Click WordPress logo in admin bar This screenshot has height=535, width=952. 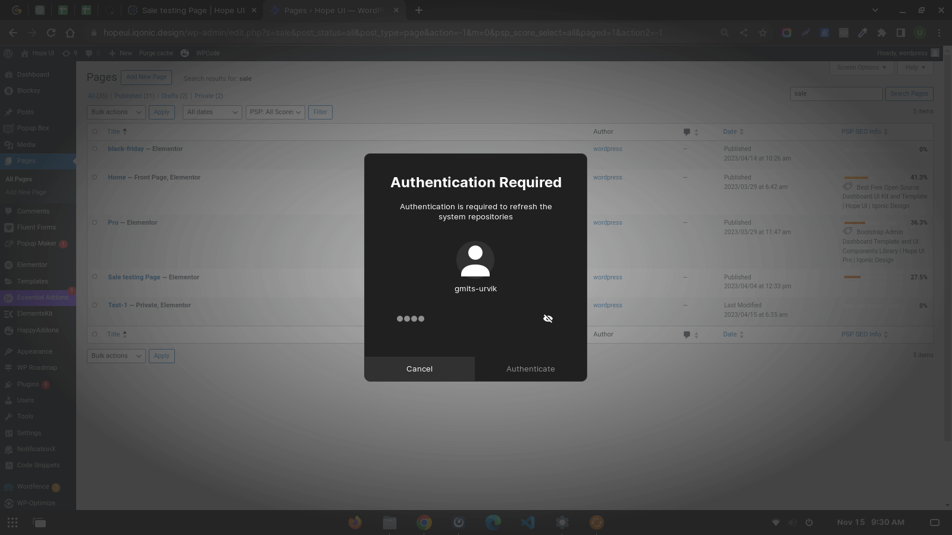[x=8, y=53]
